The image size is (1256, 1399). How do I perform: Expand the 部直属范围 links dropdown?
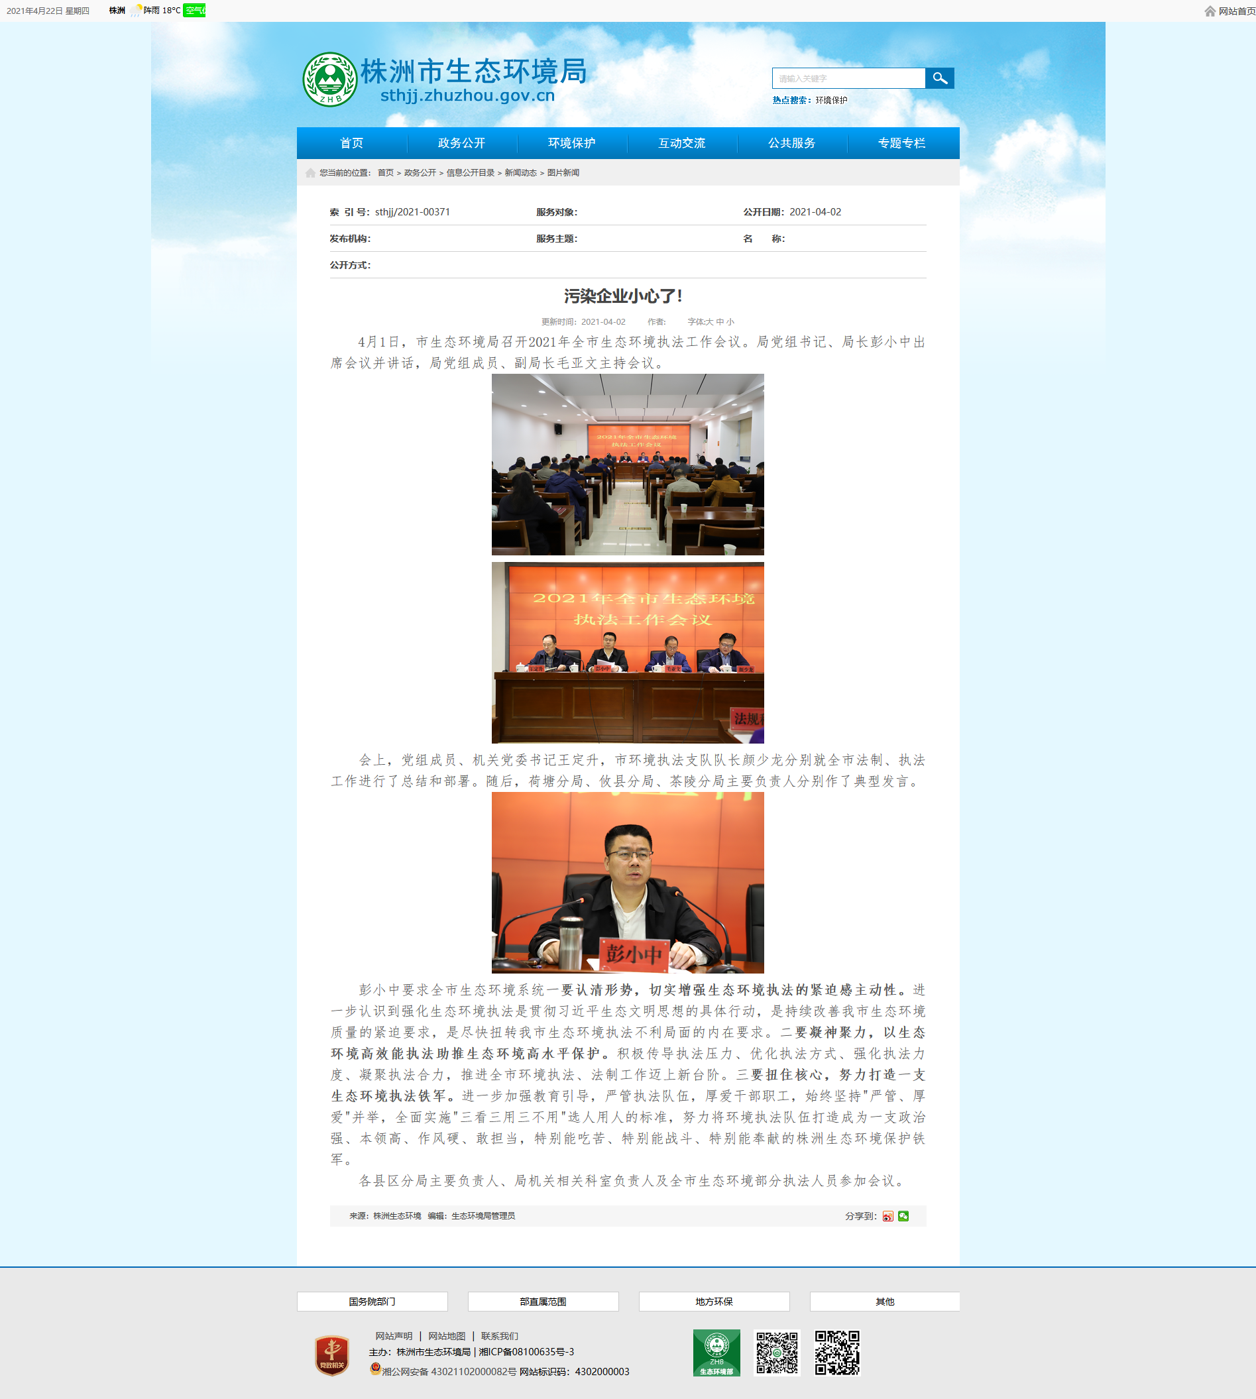pos(542,1302)
